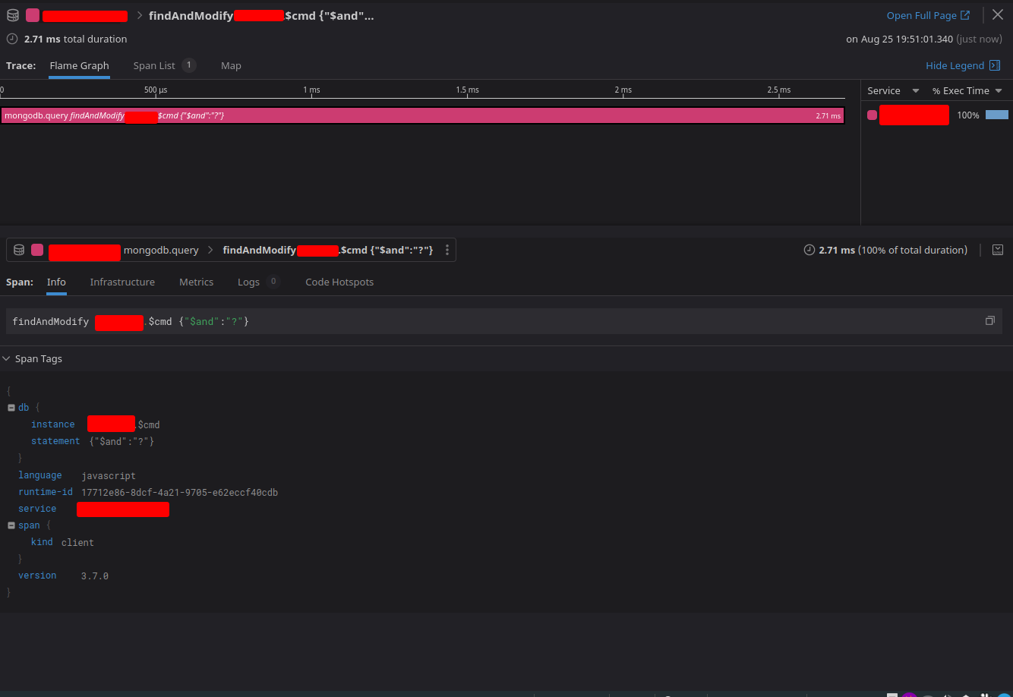Switch to the Map tab
The width and height of the screenshot is (1013, 697).
coord(231,66)
